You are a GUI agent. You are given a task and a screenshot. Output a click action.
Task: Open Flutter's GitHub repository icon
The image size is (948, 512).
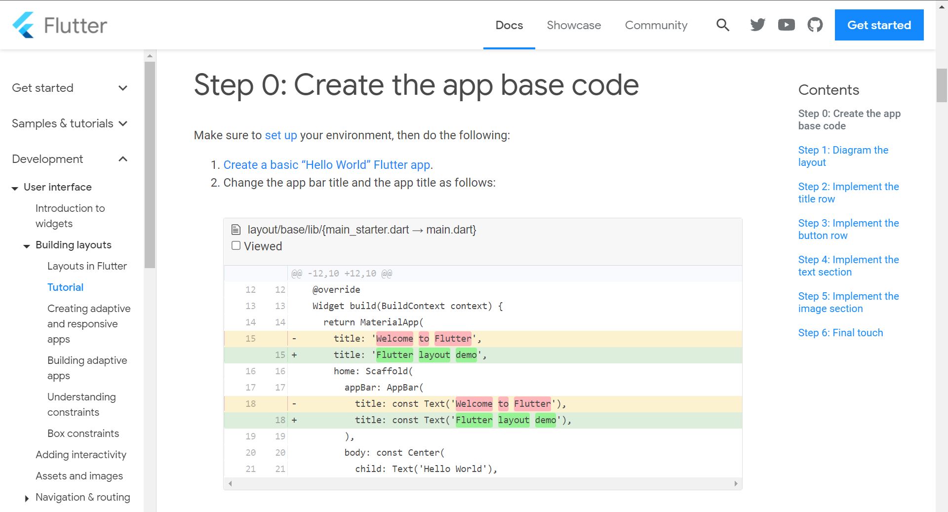[x=815, y=24]
